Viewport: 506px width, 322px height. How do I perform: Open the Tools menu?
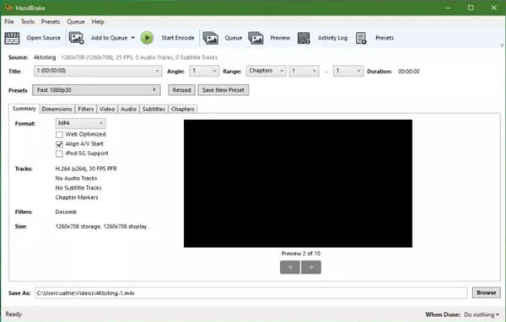(28, 22)
